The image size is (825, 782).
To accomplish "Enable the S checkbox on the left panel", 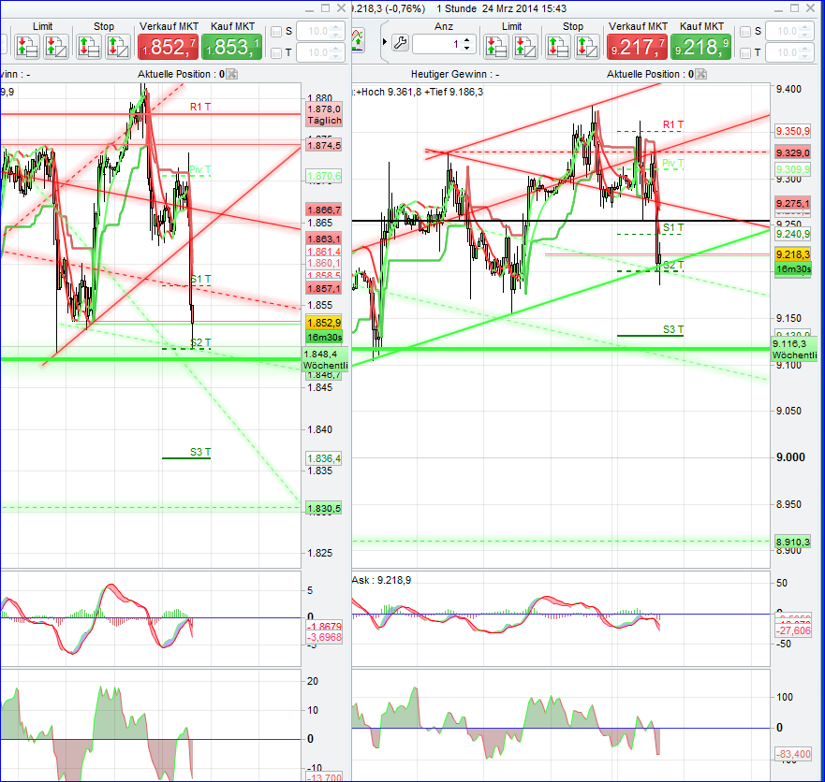I will tap(278, 32).
